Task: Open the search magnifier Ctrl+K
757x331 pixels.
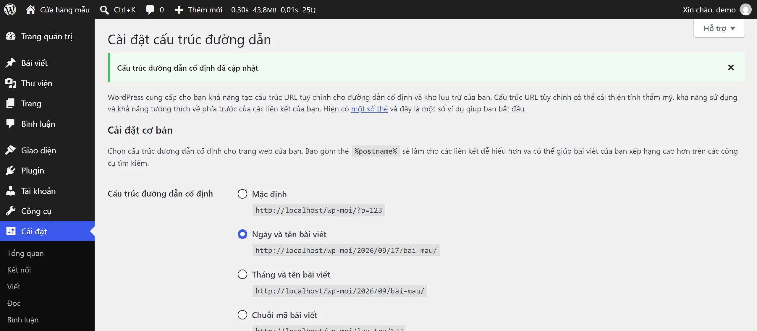Action: point(104,10)
